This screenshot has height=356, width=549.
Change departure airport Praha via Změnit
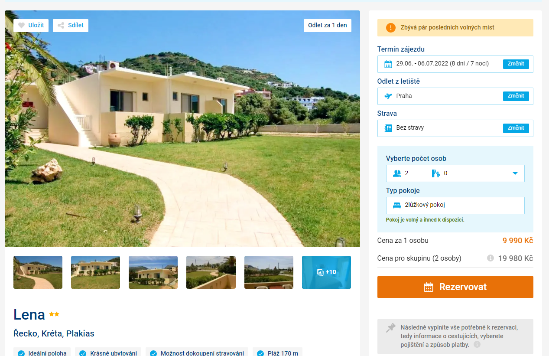516,96
